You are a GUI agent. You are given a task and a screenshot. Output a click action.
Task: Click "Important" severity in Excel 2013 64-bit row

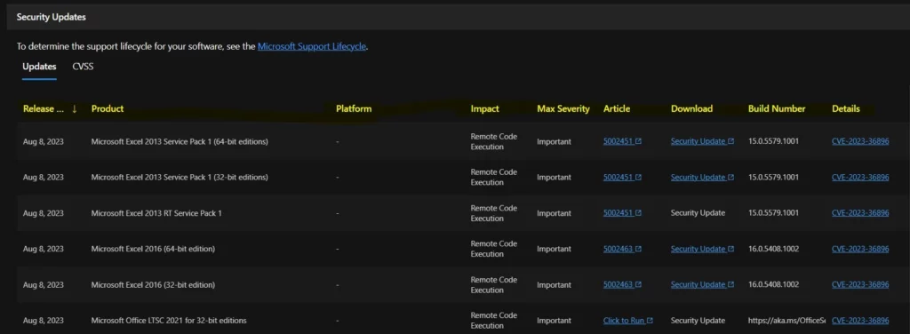[x=554, y=141]
